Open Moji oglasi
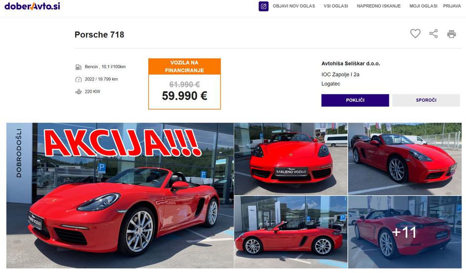 pos(423,6)
